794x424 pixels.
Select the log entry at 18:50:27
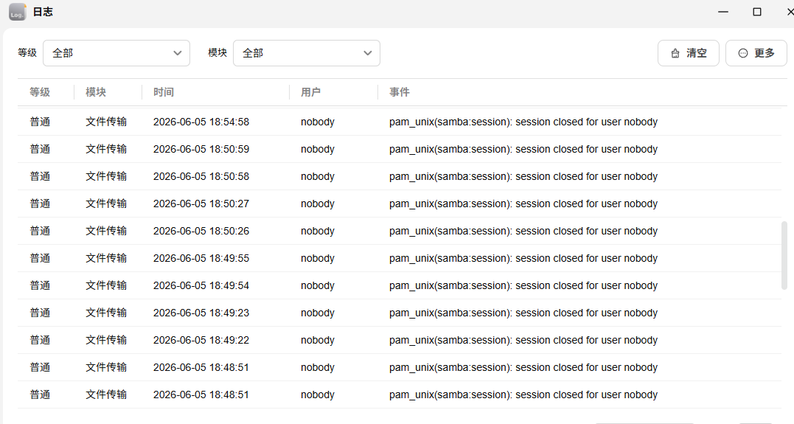(400, 204)
